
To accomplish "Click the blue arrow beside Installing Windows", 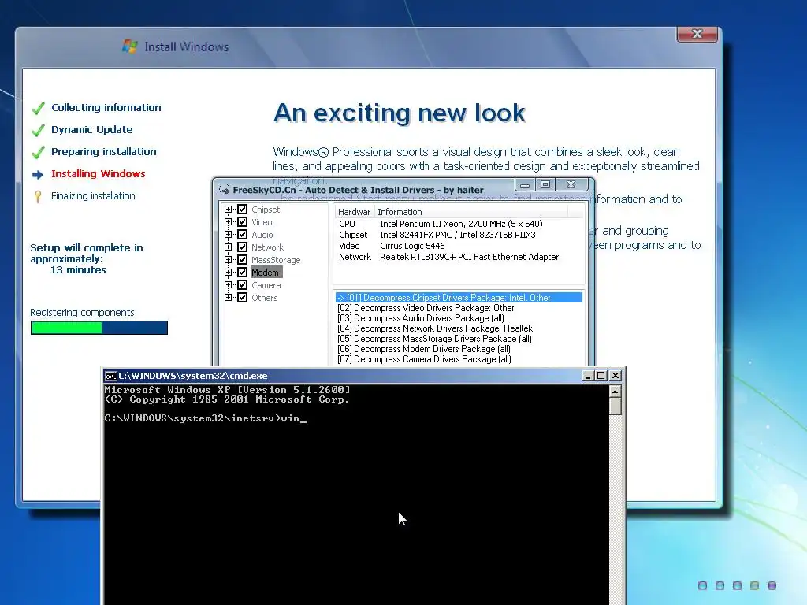I will point(38,175).
